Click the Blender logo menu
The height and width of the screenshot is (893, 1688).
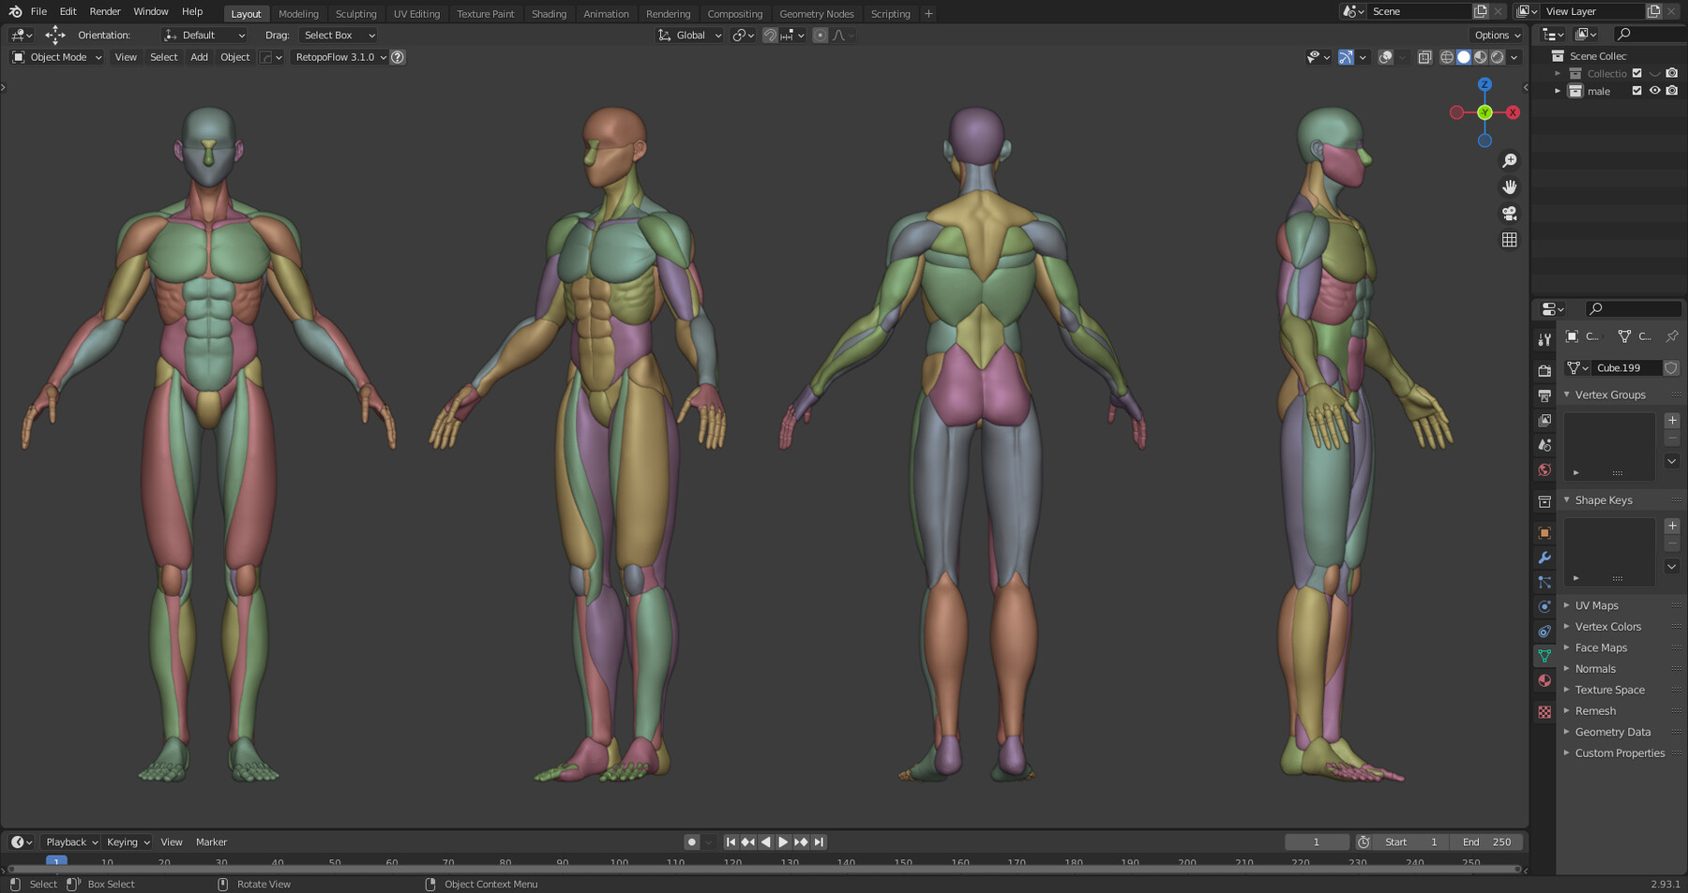pyautogui.click(x=15, y=12)
